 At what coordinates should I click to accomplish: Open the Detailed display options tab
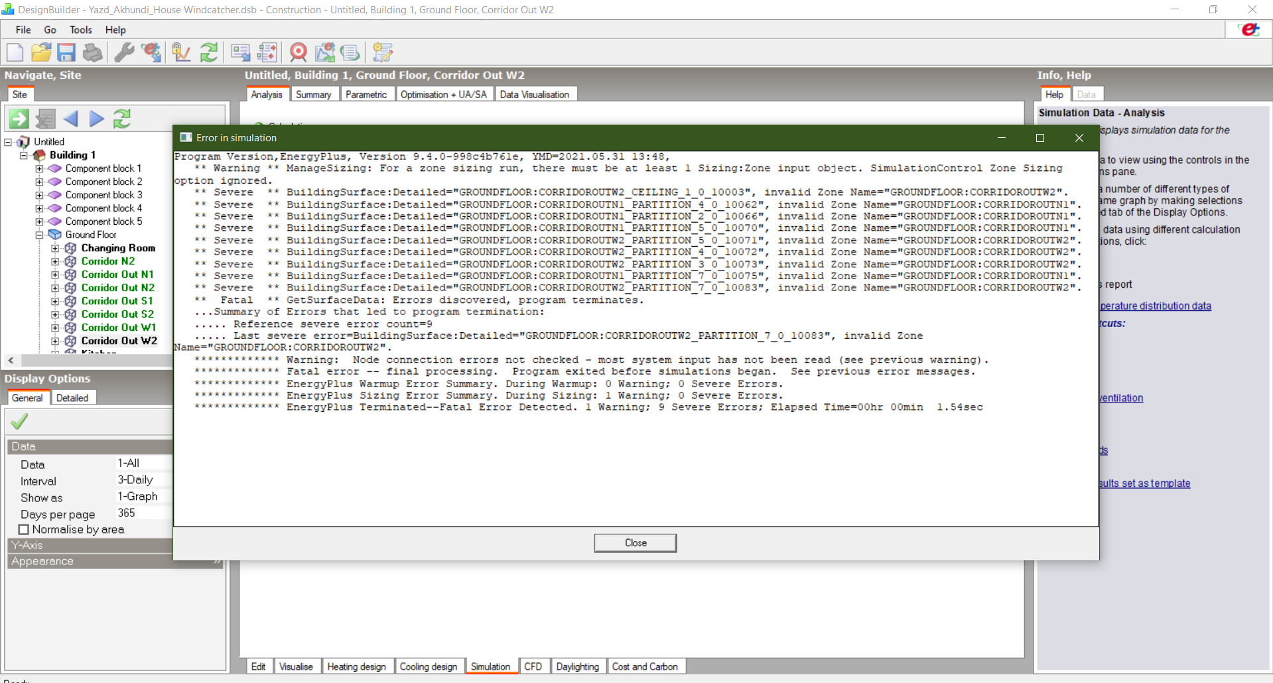[x=72, y=398]
